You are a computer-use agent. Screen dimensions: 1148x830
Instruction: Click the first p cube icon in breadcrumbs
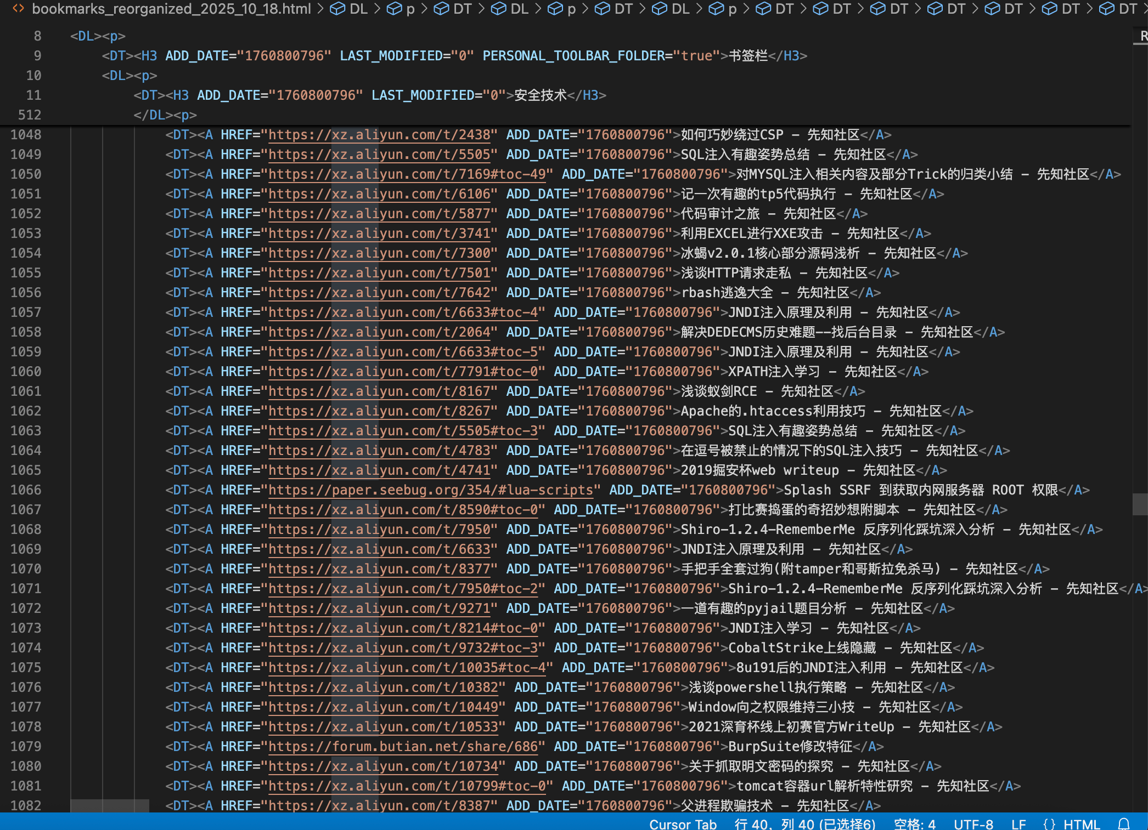tap(395, 9)
